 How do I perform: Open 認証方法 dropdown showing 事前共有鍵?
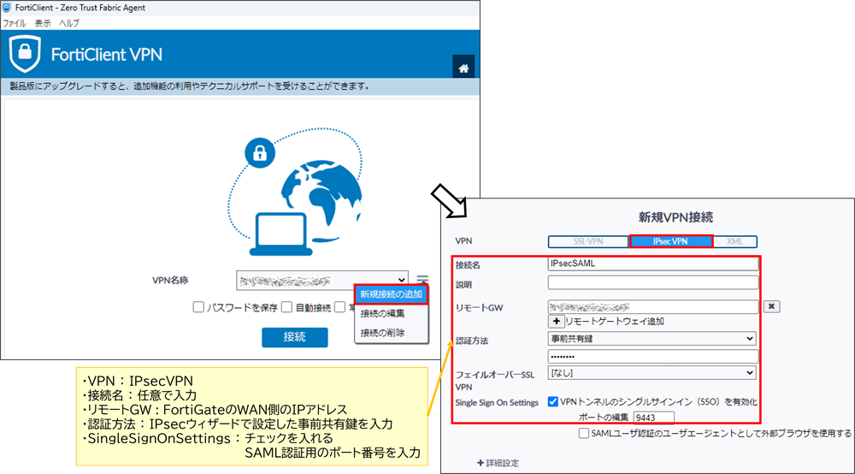pos(652,339)
